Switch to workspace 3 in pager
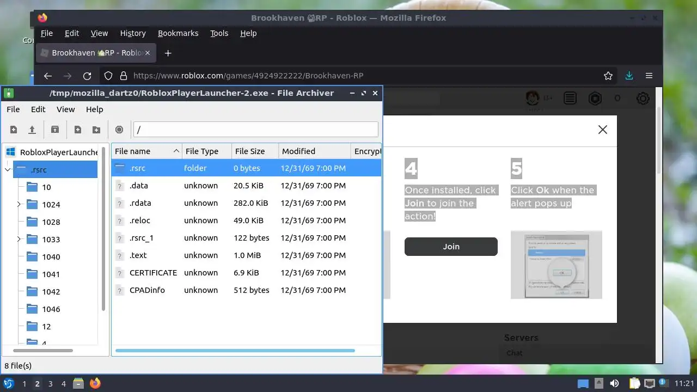 (50, 384)
